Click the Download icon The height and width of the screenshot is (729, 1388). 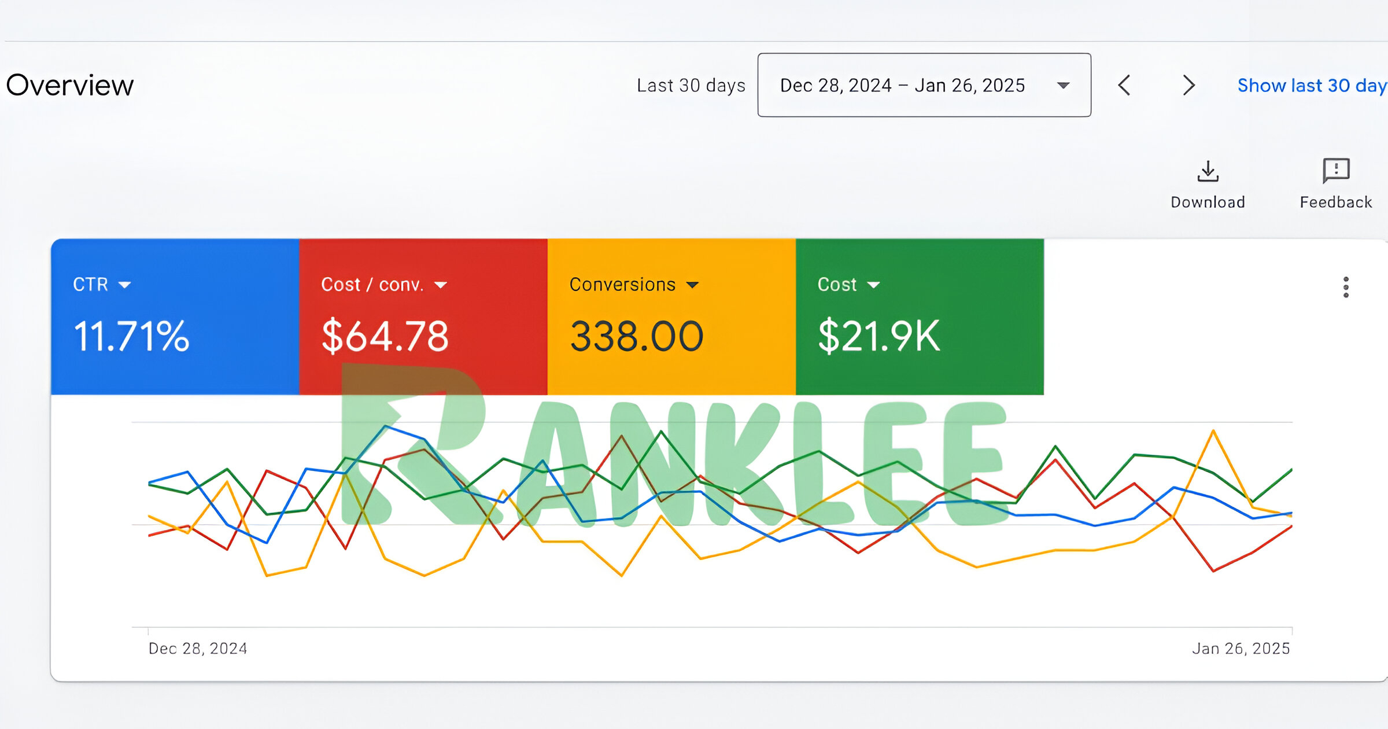coord(1208,171)
